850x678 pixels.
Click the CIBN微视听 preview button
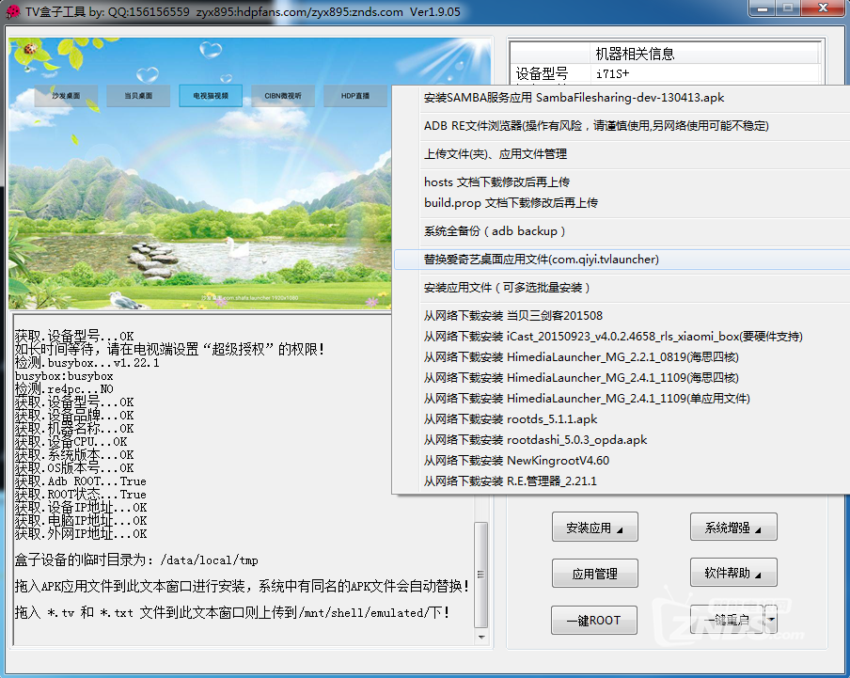pos(283,96)
